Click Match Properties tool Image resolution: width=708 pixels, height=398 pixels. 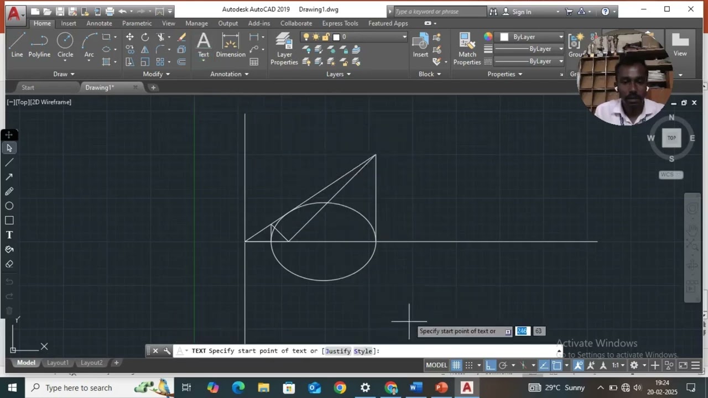coord(467,49)
